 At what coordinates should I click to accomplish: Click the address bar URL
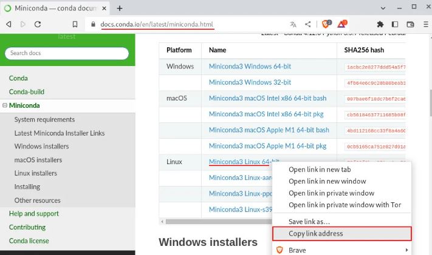click(157, 24)
